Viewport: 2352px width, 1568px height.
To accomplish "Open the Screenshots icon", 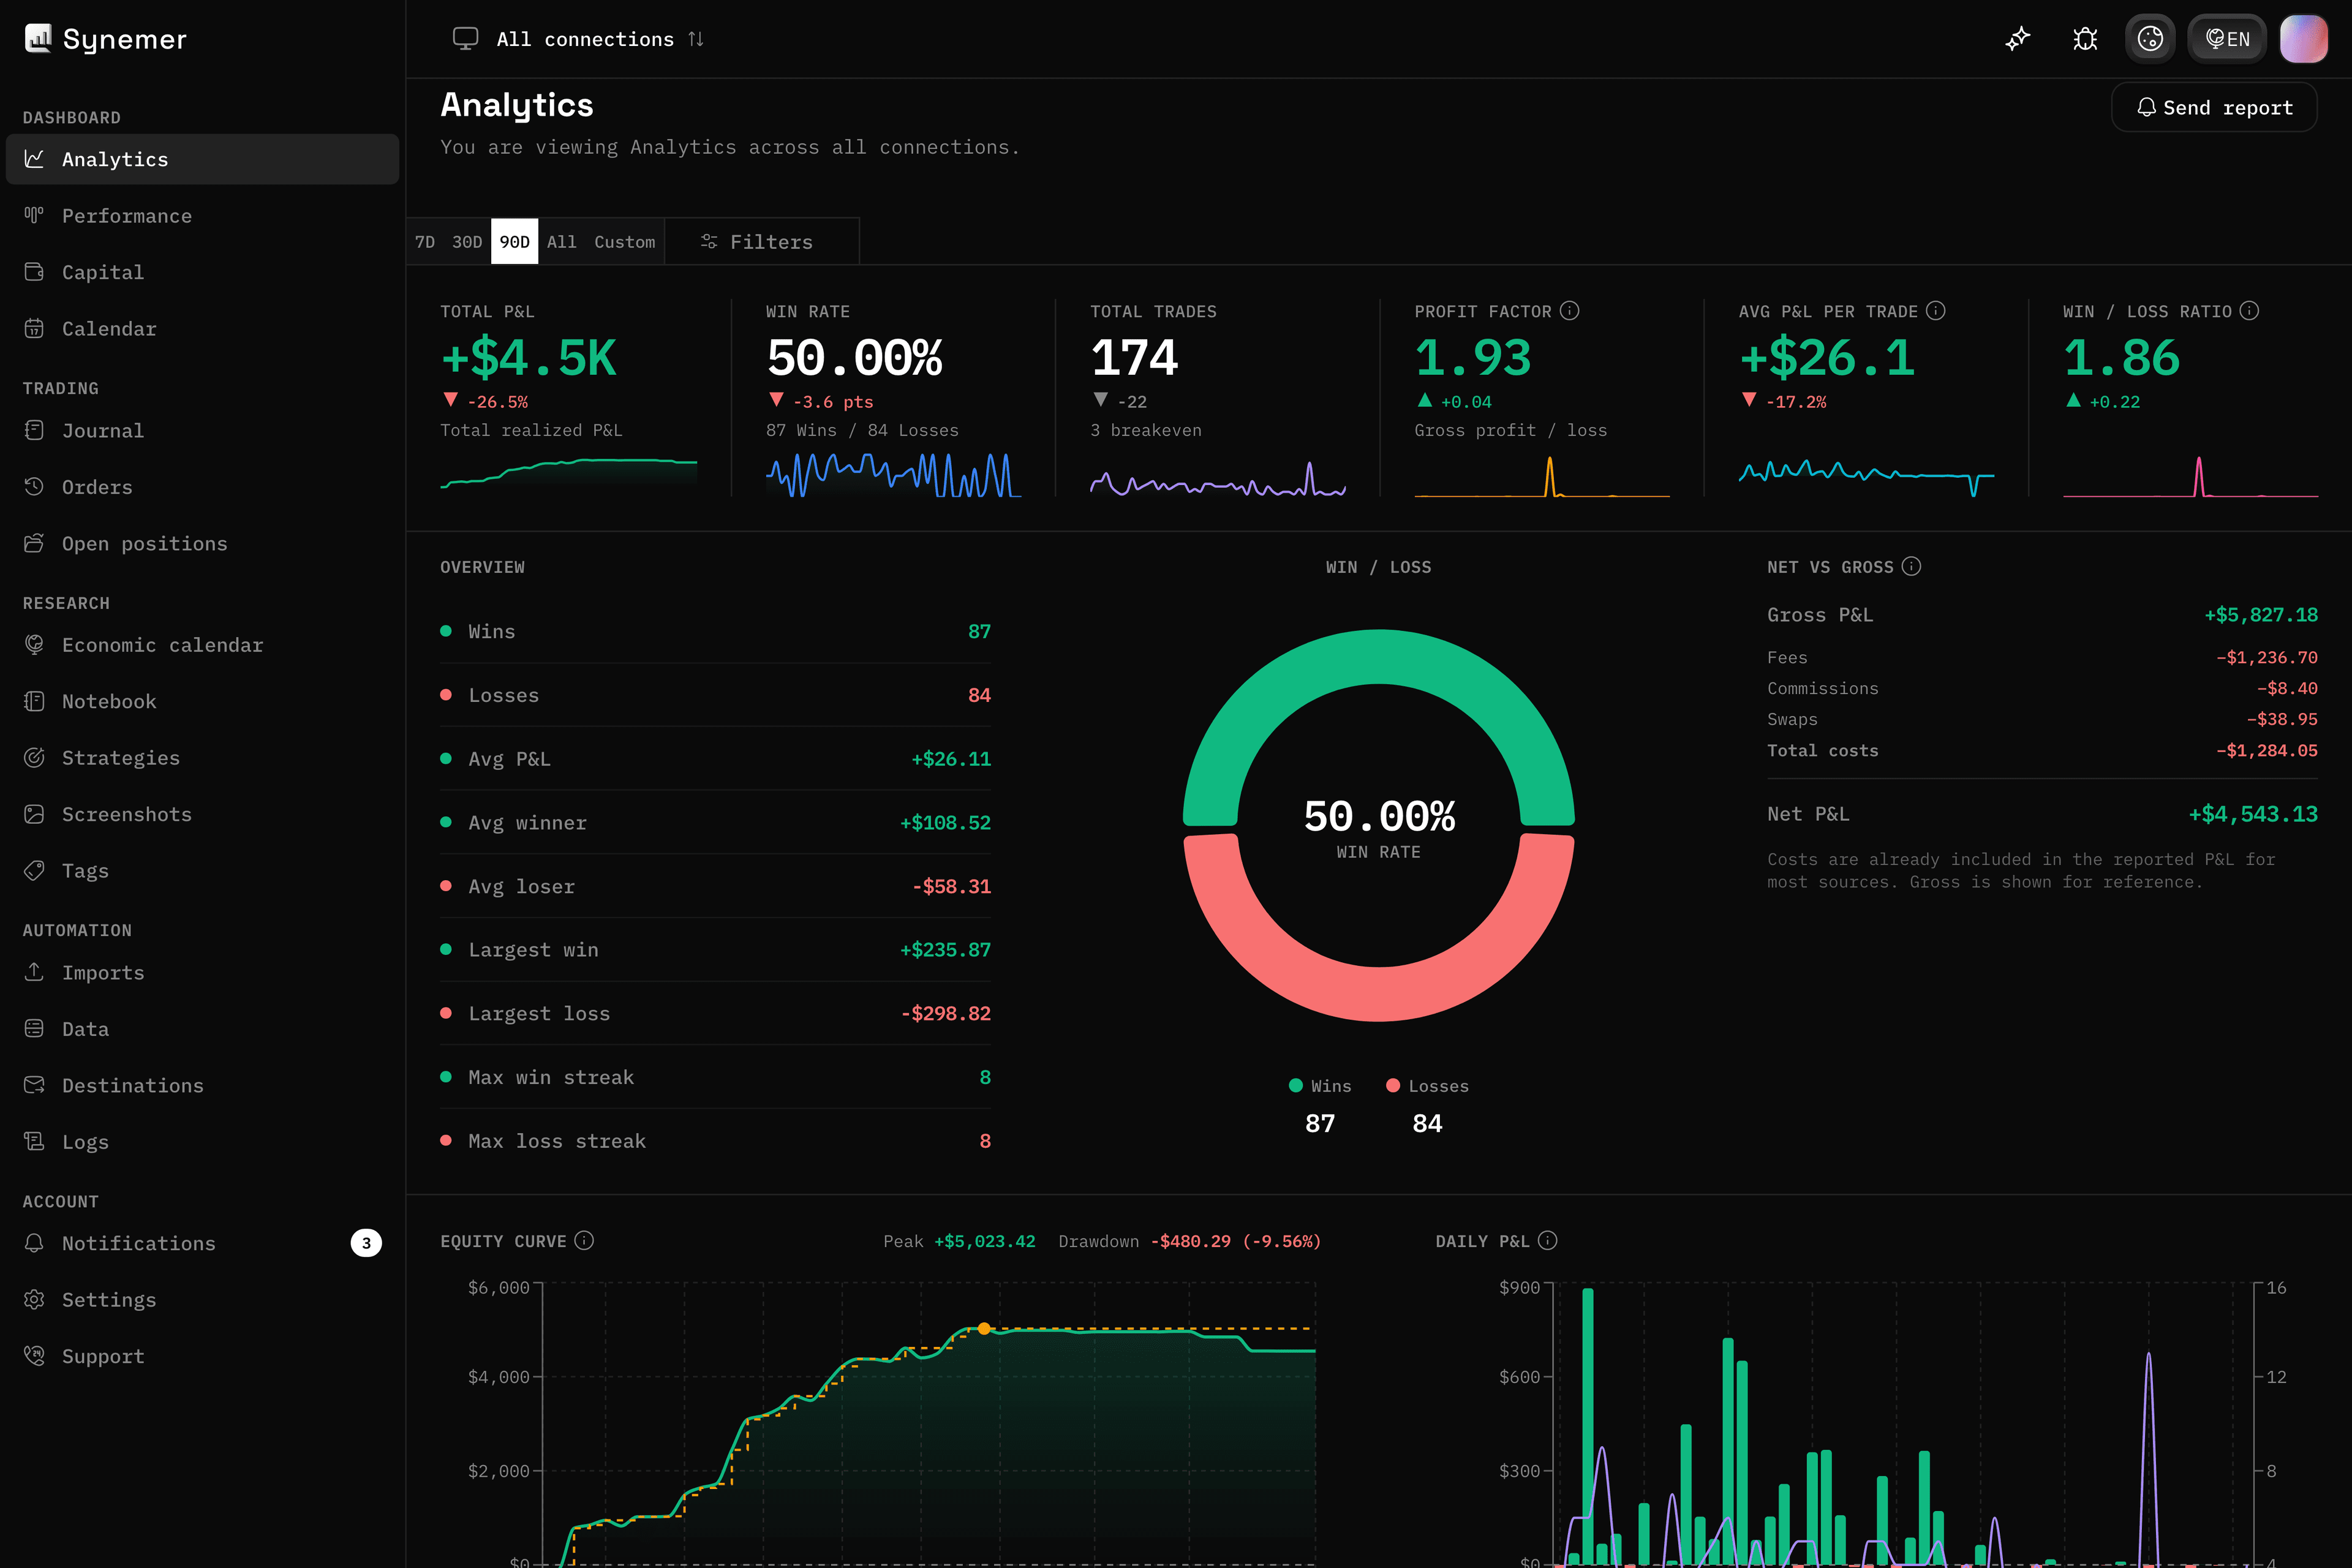I will (34, 814).
